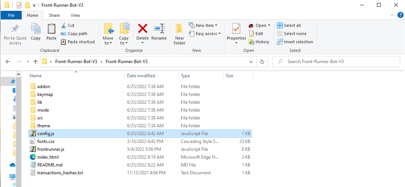Click the Refresh button beside address bar

[262, 62]
